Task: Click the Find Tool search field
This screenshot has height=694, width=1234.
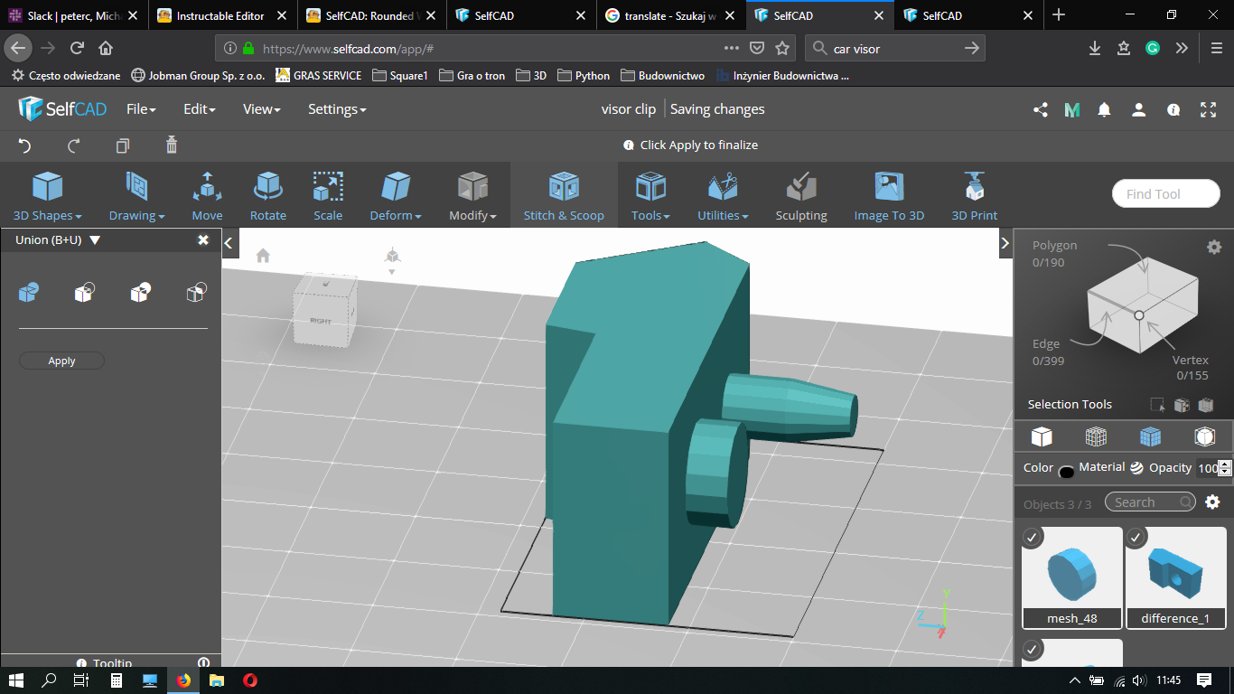Action: pos(1165,193)
